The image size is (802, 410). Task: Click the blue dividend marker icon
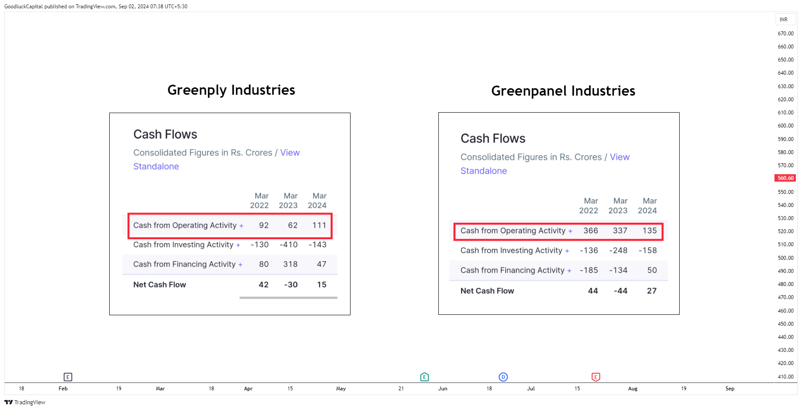click(x=503, y=377)
